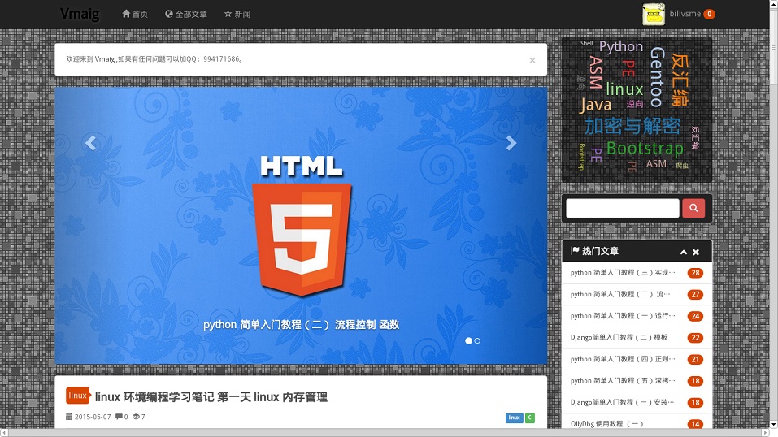Click the Python tag in the tag cloud
778x437 pixels.
[x=621, y=46]
